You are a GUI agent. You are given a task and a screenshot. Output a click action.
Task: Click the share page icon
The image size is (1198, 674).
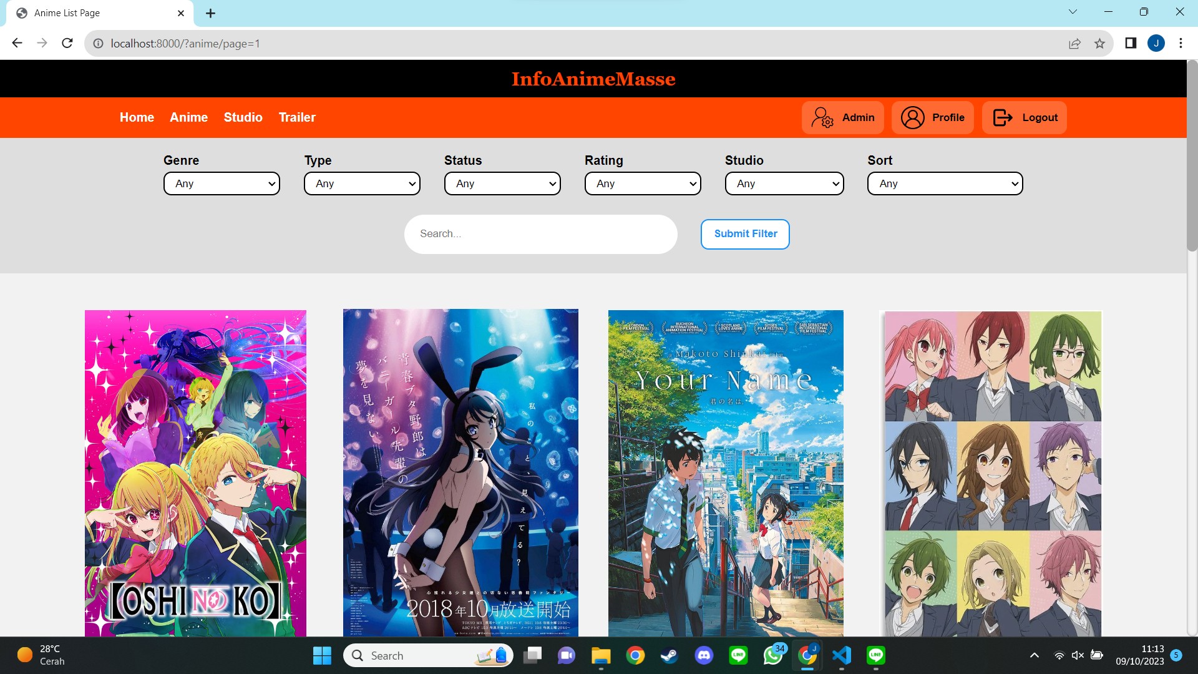1074,43
